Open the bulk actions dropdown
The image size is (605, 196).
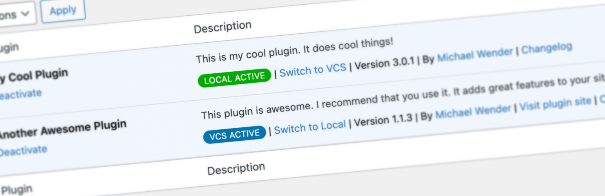coord(16,14)
